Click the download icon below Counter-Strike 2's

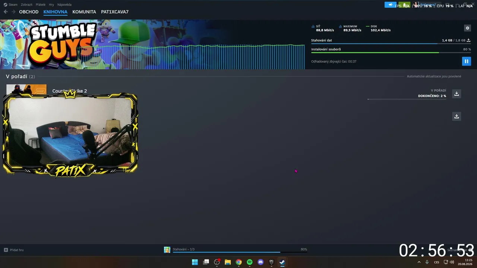pyautogui.click(x=457, y=116)
